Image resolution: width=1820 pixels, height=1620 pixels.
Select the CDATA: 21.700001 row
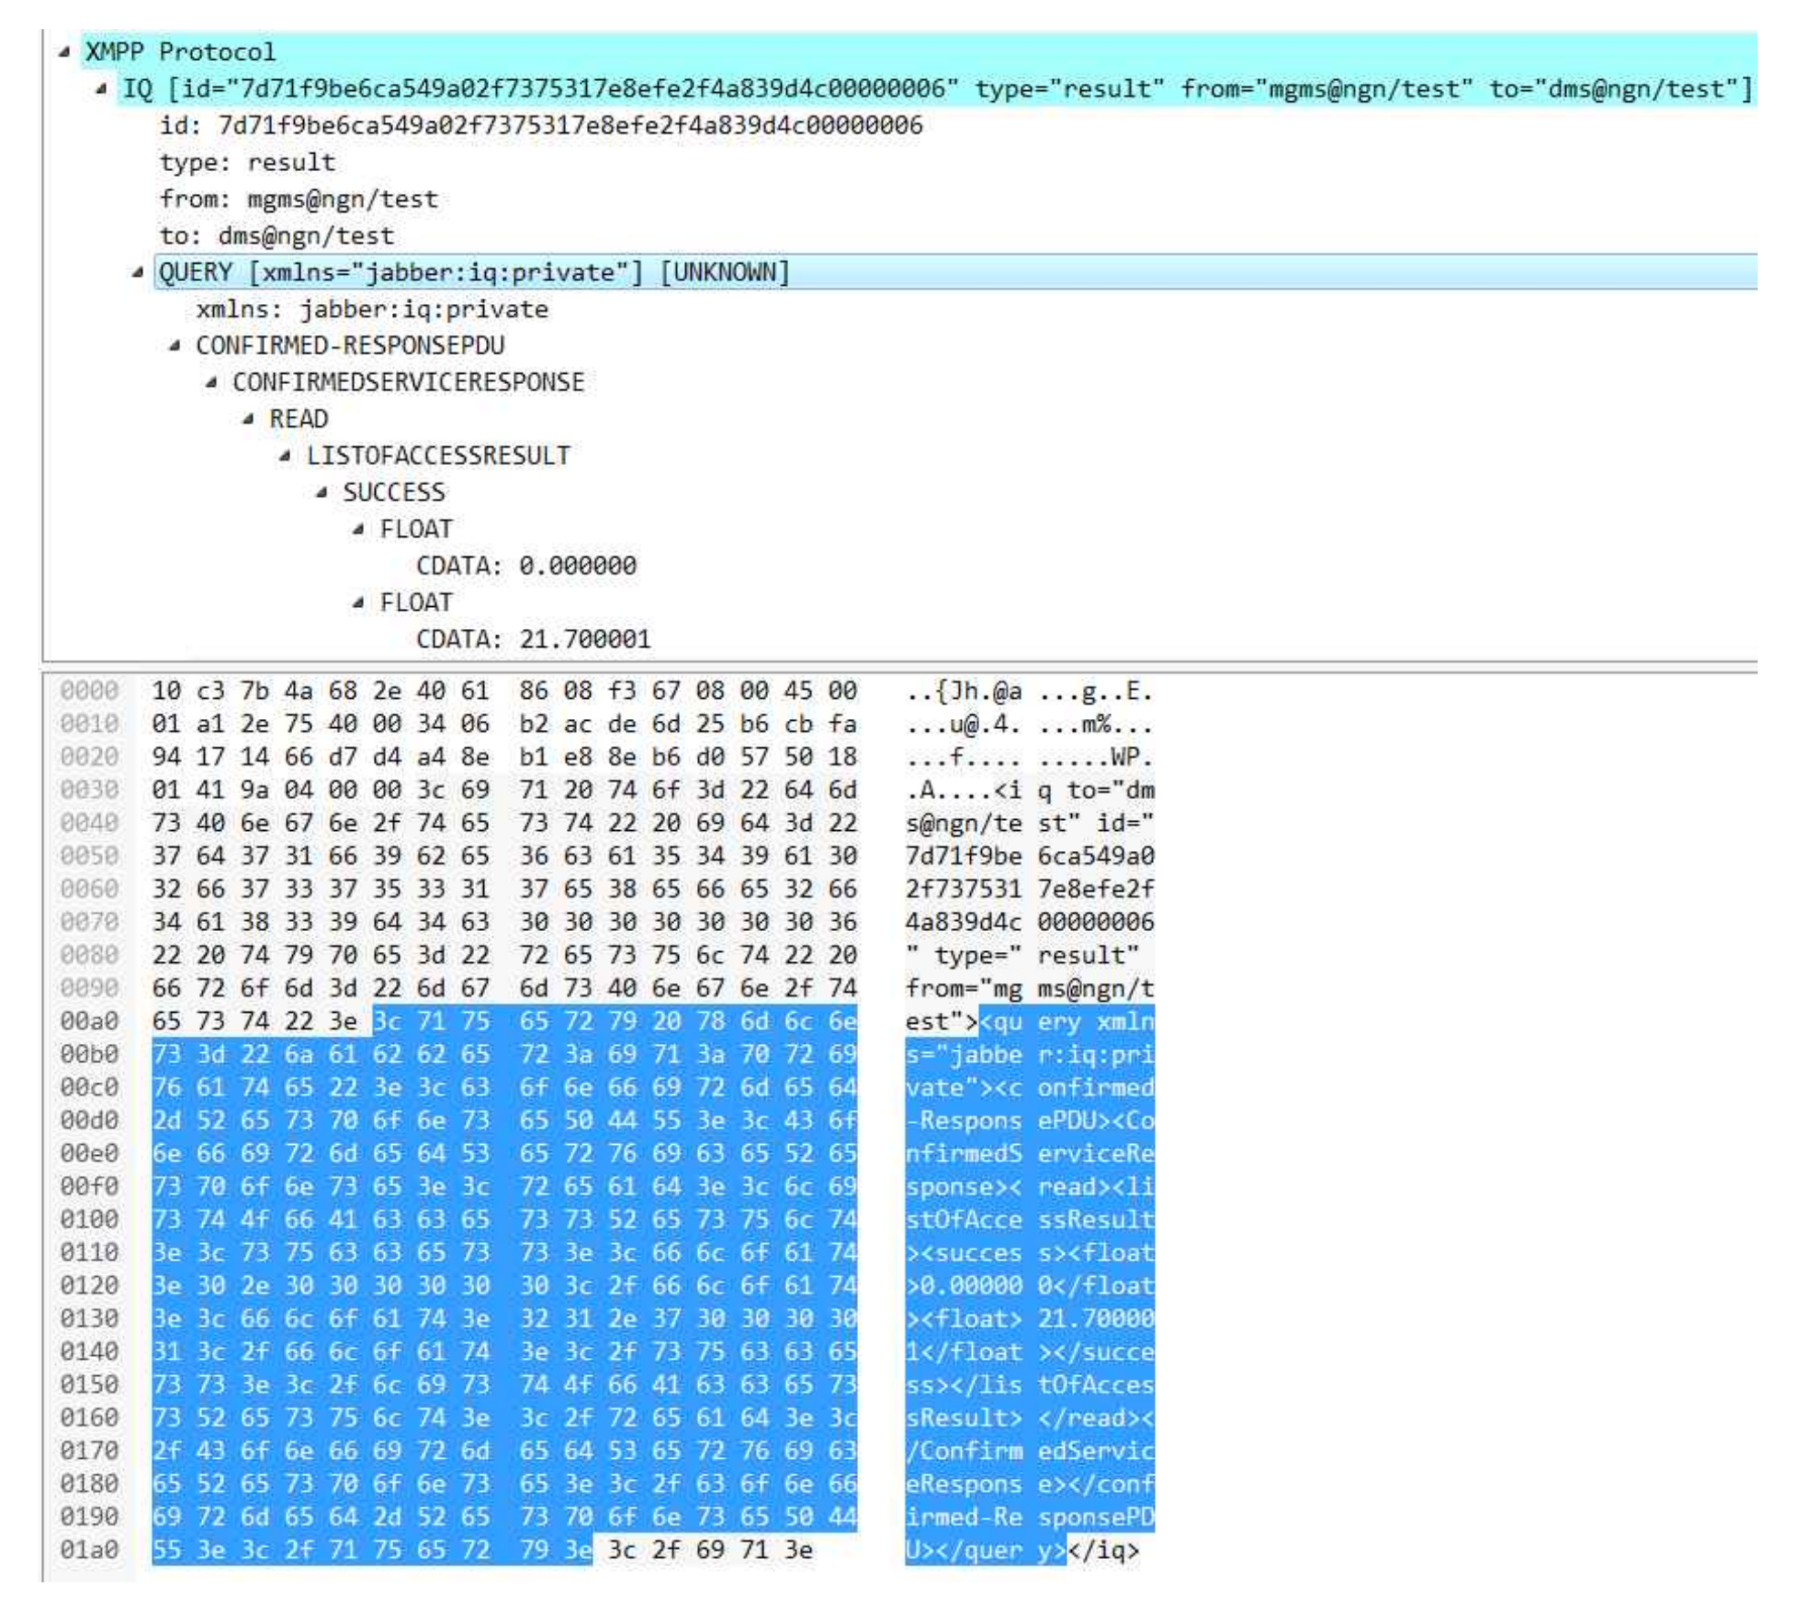[533, 639]
